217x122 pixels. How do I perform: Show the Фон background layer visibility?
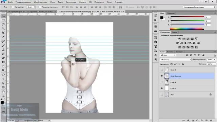162,95
